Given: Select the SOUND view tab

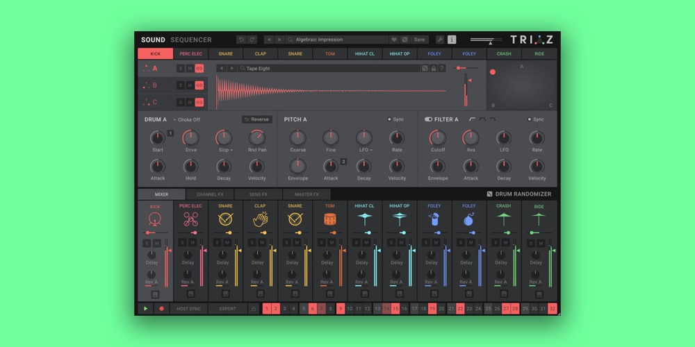Looking at the screenshot, I should [153, 40].
